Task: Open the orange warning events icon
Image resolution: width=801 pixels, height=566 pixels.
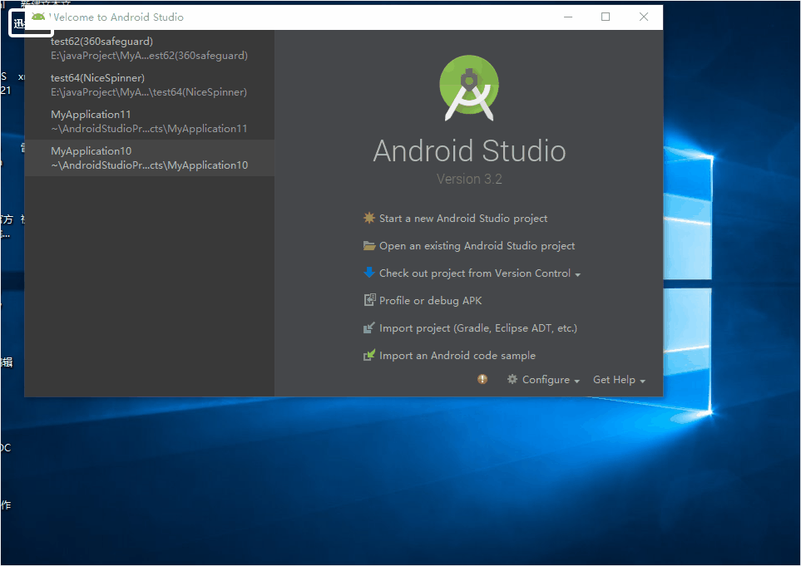Action: coord(482,379)
